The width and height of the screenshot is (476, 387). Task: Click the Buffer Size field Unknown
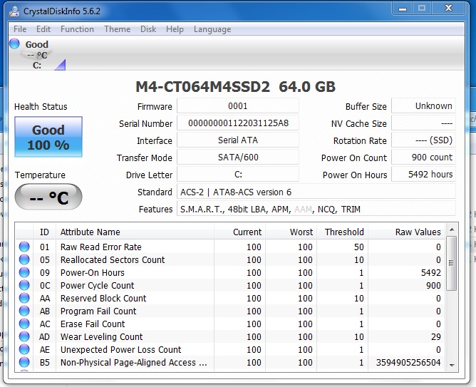point(424,106)
